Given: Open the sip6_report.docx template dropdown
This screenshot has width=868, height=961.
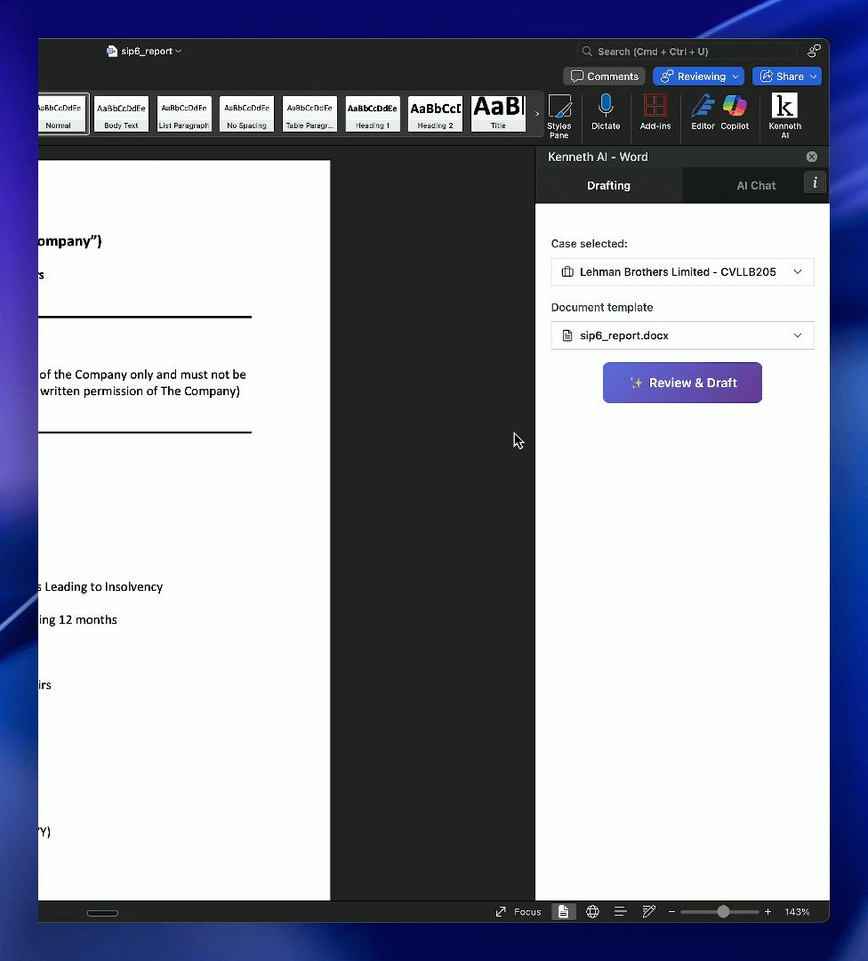Looking at the screenshot, I should 682,335.
